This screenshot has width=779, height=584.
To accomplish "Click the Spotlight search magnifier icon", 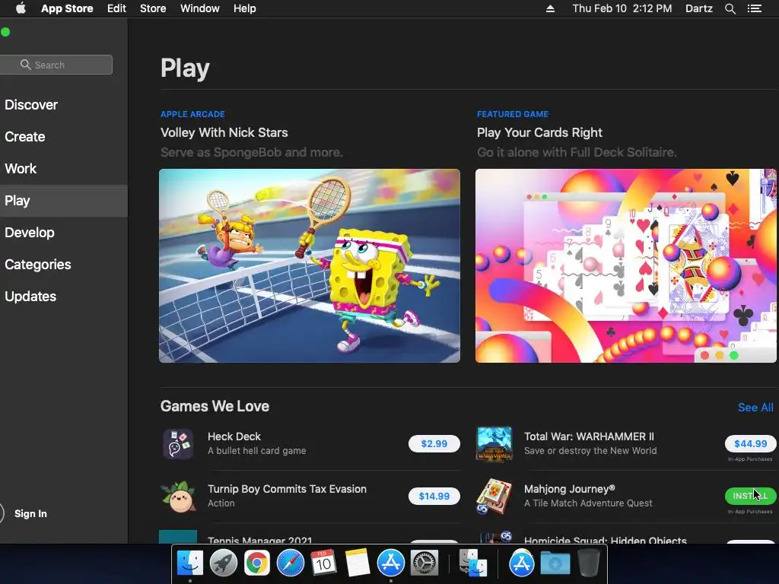I will tap(730, 8).
